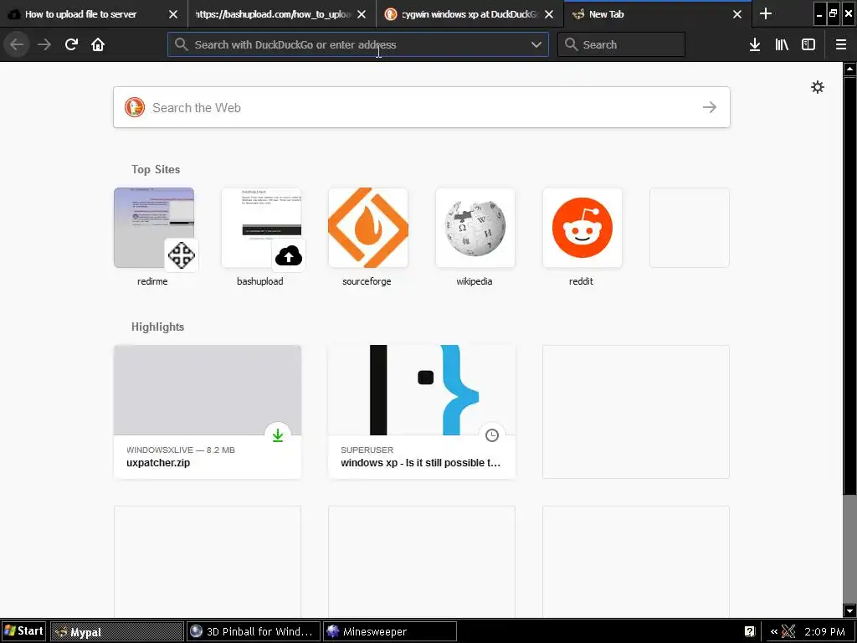The image size is (857, 643).
Task: Open the Downloads panel arrow icon
Action: pos(755,44)
